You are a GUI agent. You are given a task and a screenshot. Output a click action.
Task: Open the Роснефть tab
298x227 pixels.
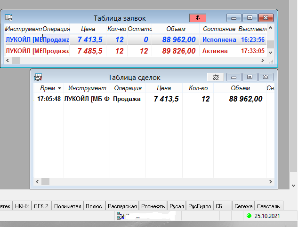pyautogui.click(x=153, y=206)
